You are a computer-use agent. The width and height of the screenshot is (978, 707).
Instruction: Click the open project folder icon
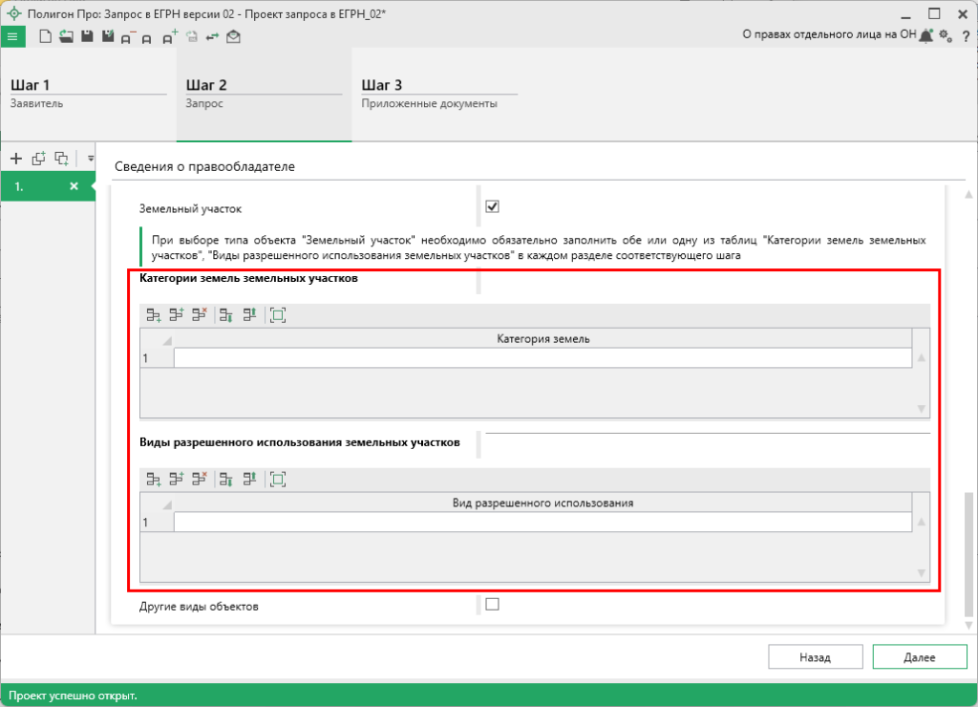66,36
